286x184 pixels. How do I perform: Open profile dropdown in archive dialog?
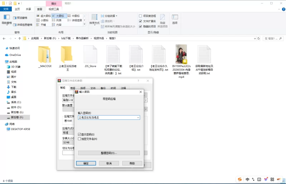(146, 109)
